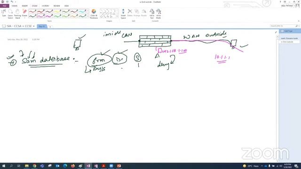301x169 pixels.
Task: Open the first page in the page list
Action: pos(289,38)
